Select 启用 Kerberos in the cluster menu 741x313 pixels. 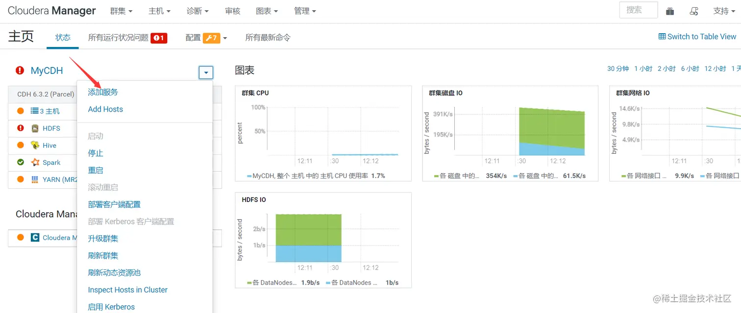111,307
